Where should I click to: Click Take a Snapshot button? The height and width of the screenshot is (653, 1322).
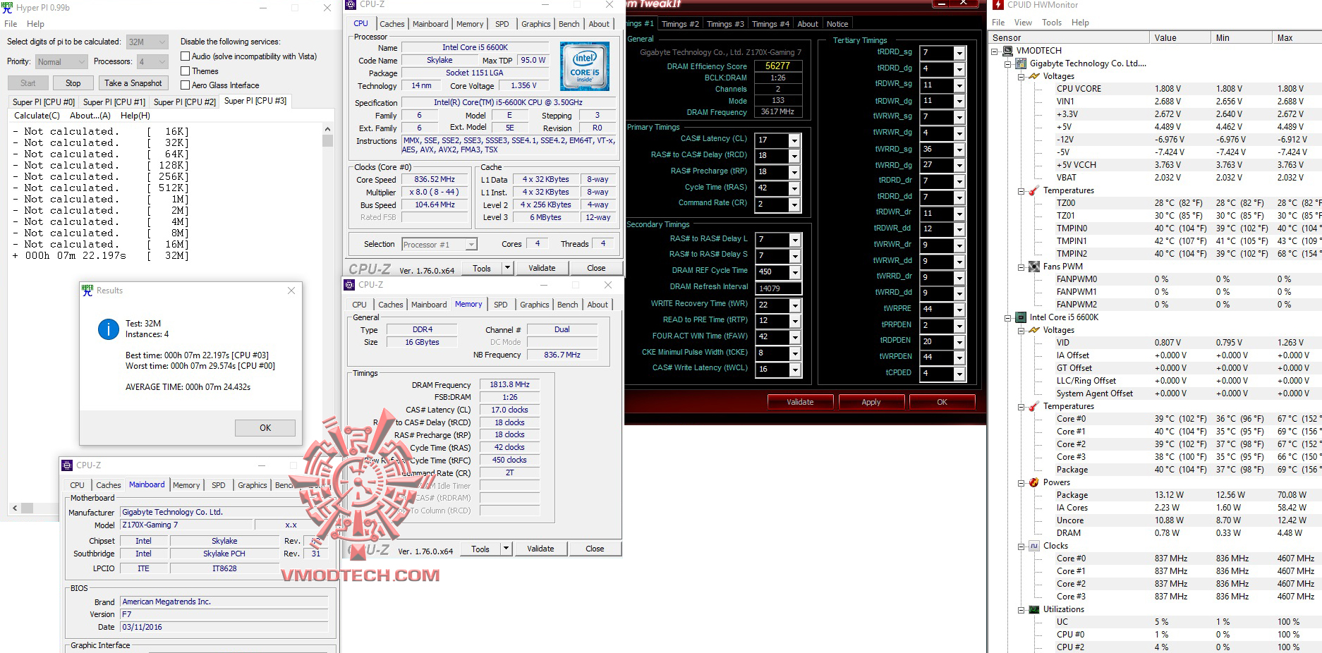(133, 83)
